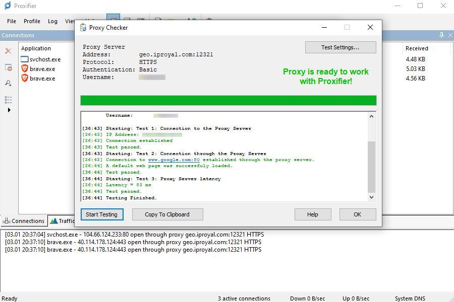Click the block connection icon in Proxifier sidebar

tap(9, 67)
